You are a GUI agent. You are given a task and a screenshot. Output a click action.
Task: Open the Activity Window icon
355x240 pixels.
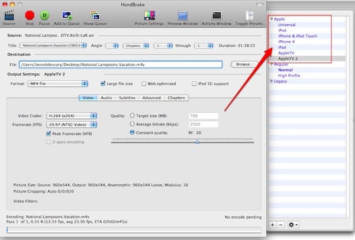tap(217, 15)
